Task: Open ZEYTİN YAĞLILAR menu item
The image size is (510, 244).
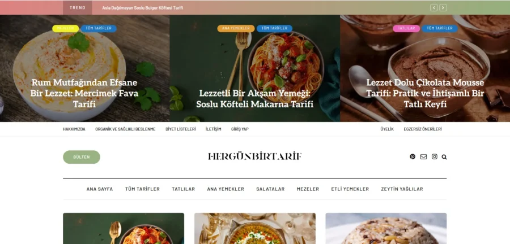Action: tap(402, 189)
